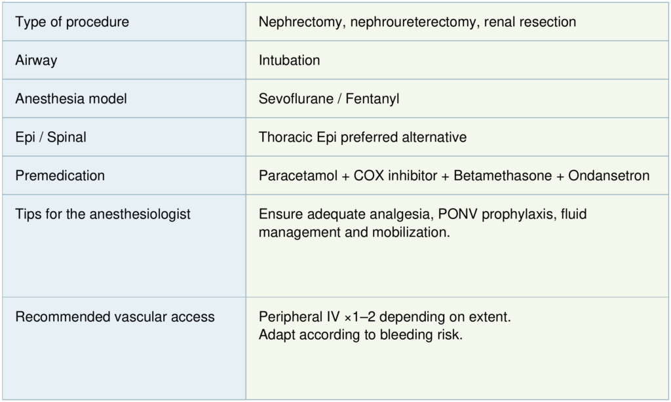Image resolution: width=671 pixels, height=402 pixels.
Task: Click the "Type of procedure" label cell
Action: coord(72,22)
